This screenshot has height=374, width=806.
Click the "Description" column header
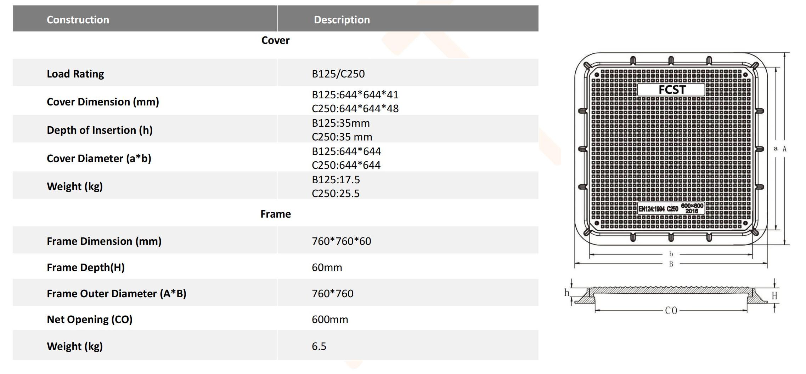coord(342,19)
